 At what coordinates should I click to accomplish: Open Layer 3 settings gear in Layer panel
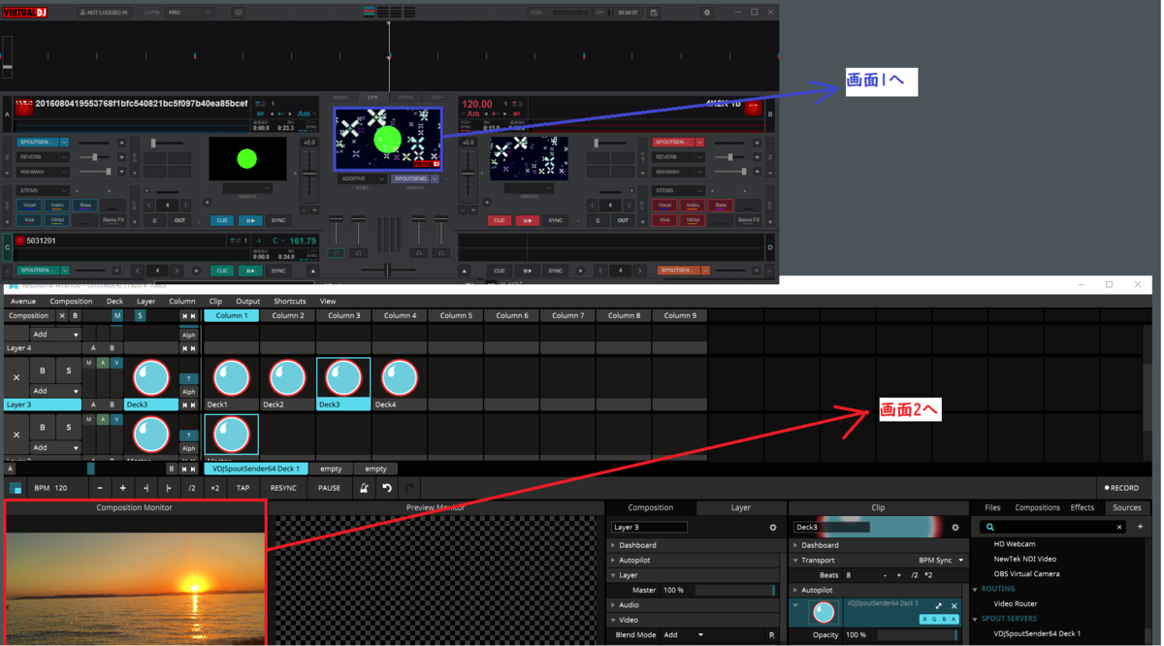773,528
